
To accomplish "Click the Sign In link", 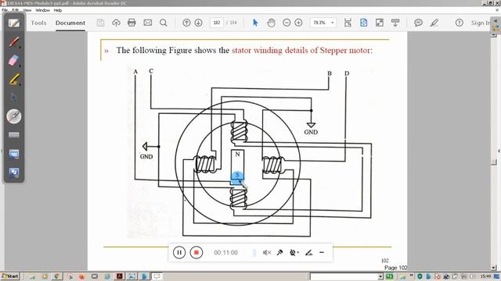I will point(480,23).
